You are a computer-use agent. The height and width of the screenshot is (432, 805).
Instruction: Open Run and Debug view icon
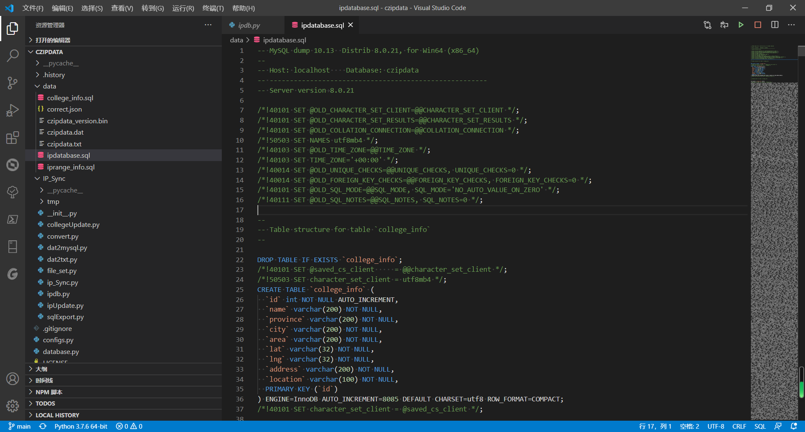[x=13, y=110]
